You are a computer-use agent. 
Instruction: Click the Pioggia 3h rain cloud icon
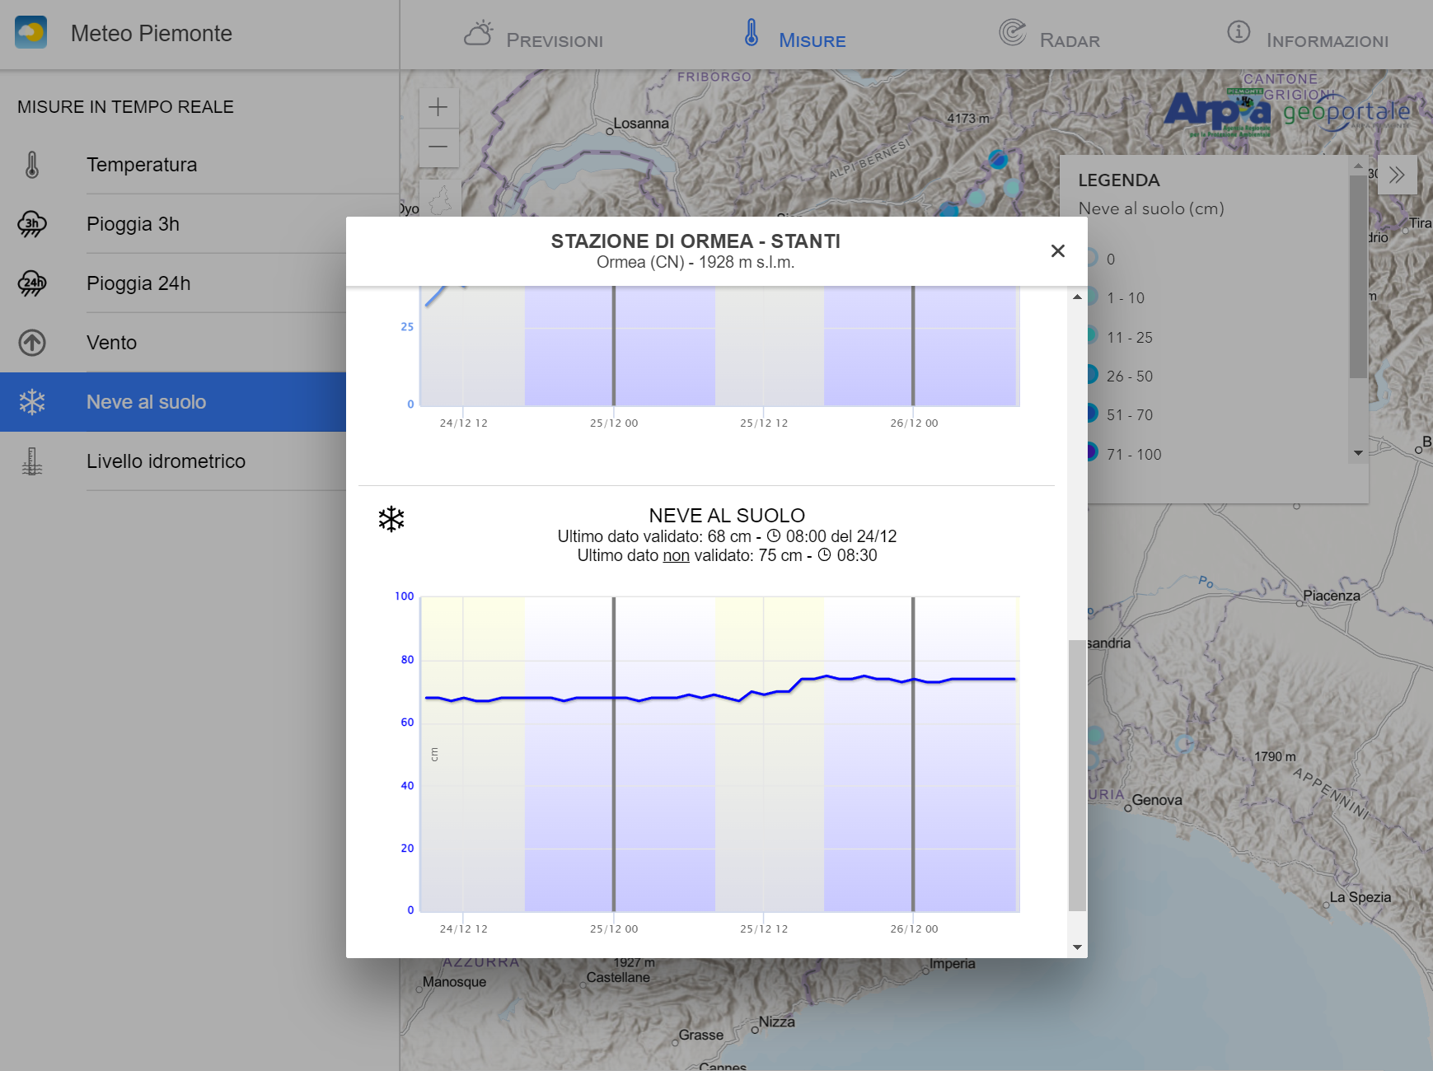coord(32,224)
